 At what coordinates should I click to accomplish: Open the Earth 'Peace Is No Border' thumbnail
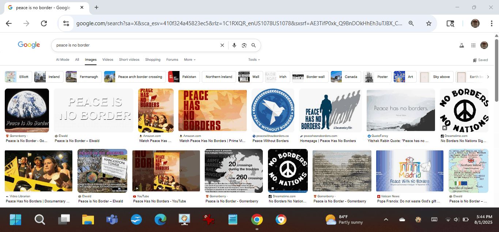coord(27,110)
